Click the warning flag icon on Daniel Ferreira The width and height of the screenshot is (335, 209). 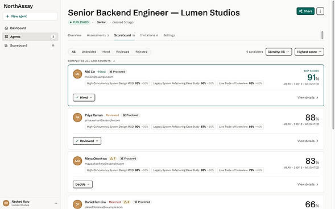tap(125, 202)
